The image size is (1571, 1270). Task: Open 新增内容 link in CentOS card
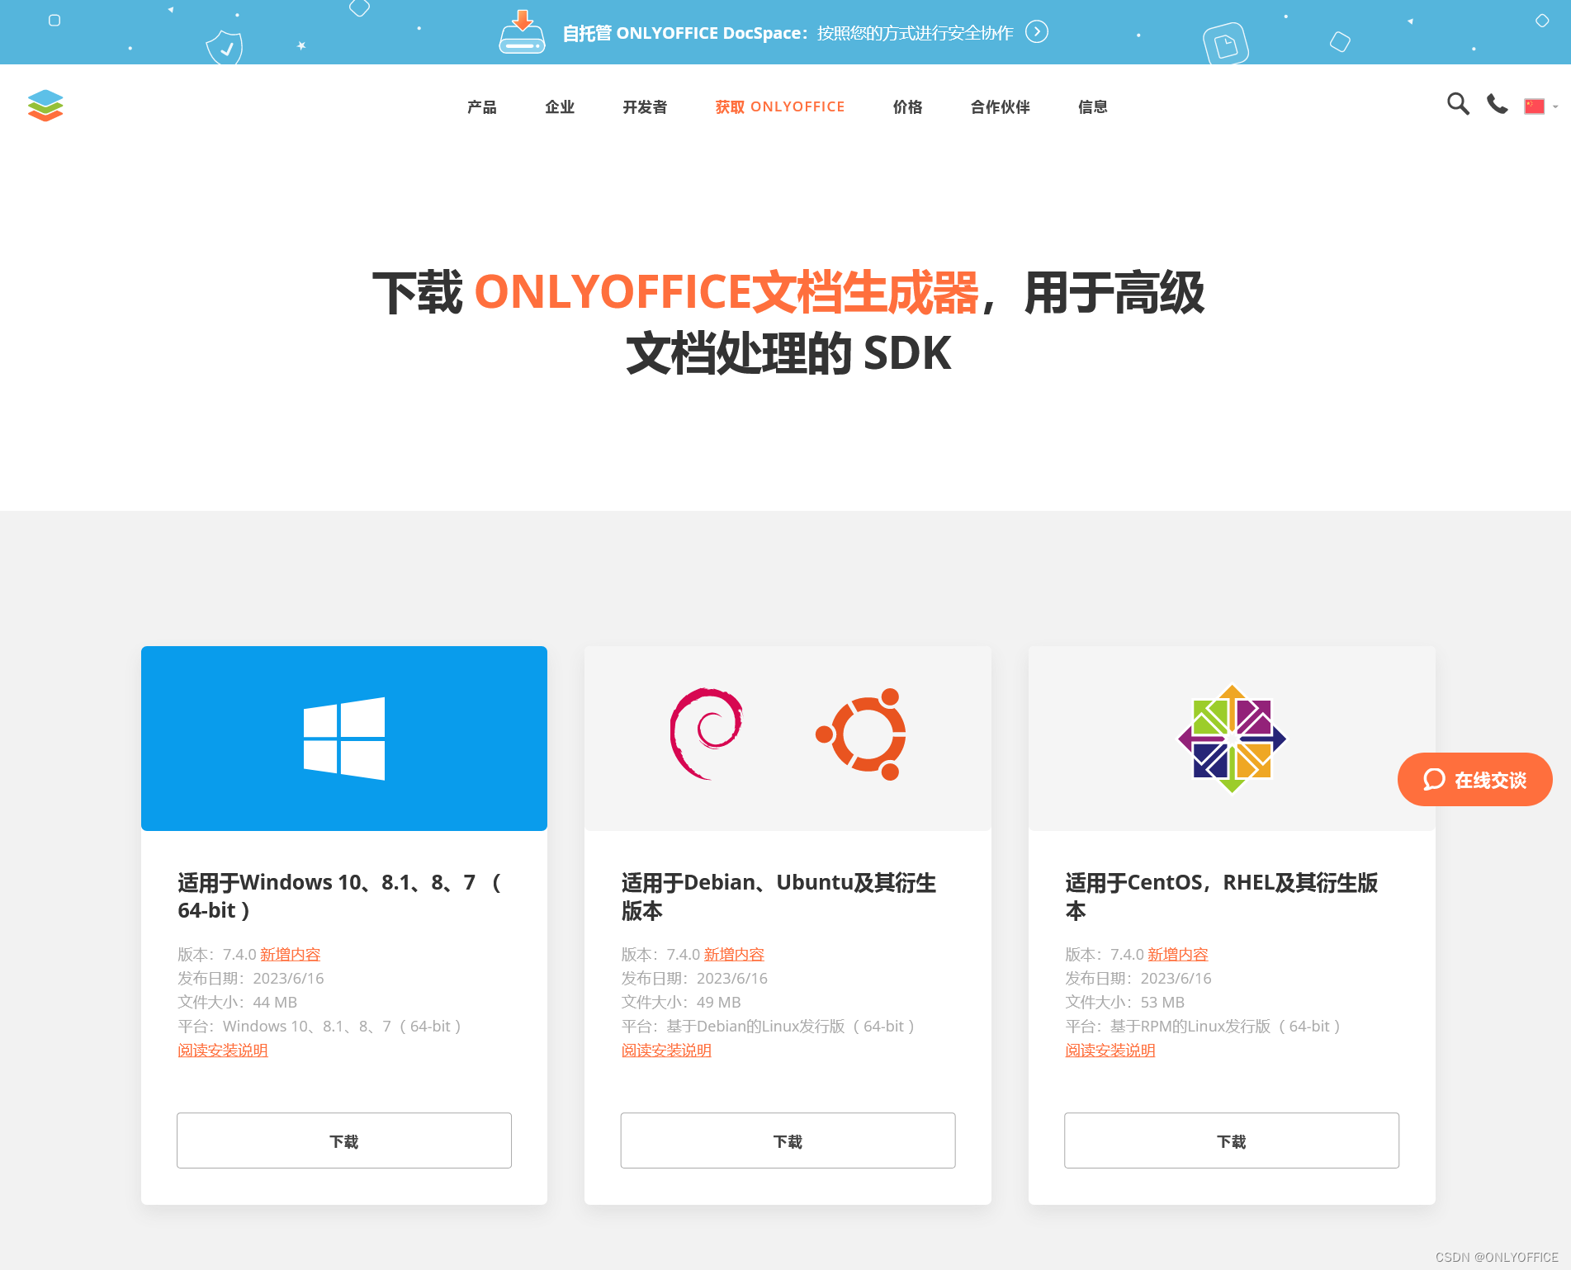pyautogui.click(x=1177, y=954)
